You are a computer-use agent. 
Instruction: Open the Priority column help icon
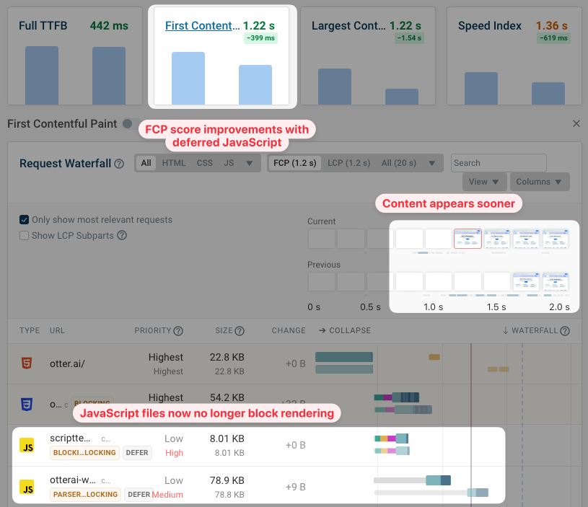point(178,331)
